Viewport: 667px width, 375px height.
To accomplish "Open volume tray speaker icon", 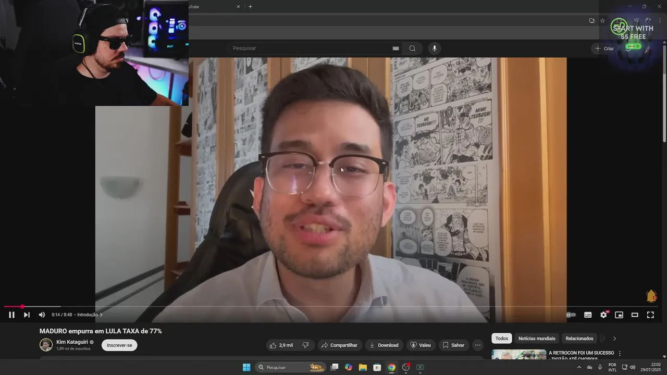I will [x=633, y=367].
